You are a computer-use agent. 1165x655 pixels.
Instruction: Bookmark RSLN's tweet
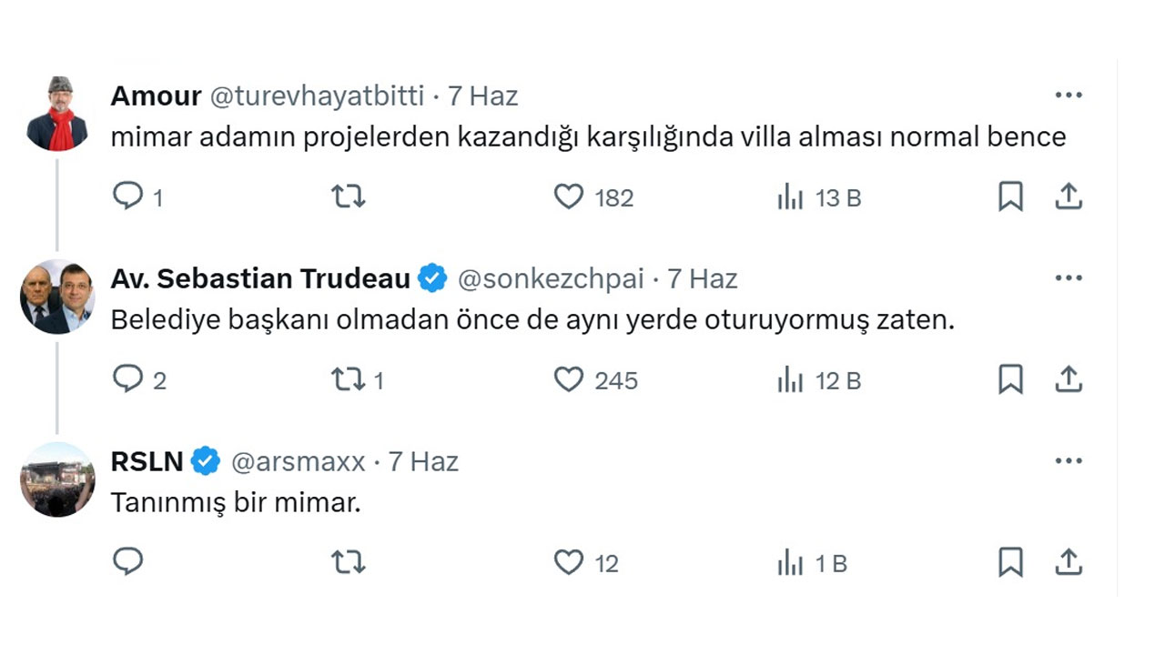click(1009, 562)
